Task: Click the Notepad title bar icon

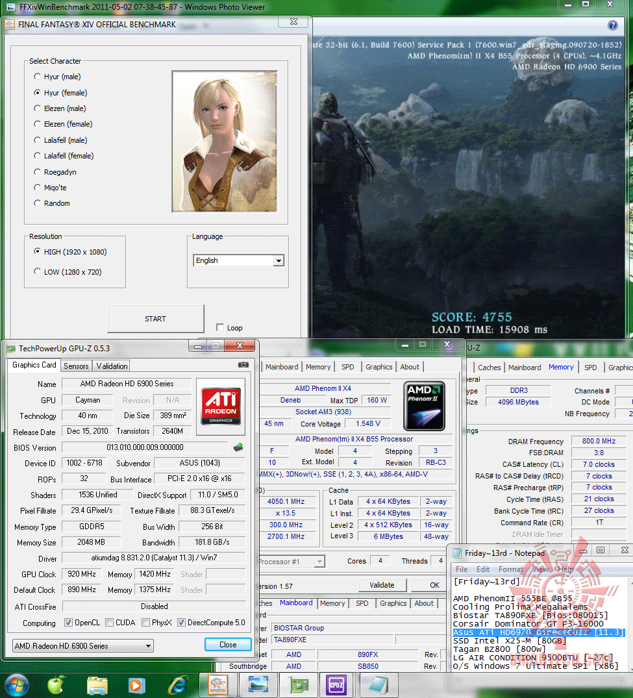Action: [456, 553]
